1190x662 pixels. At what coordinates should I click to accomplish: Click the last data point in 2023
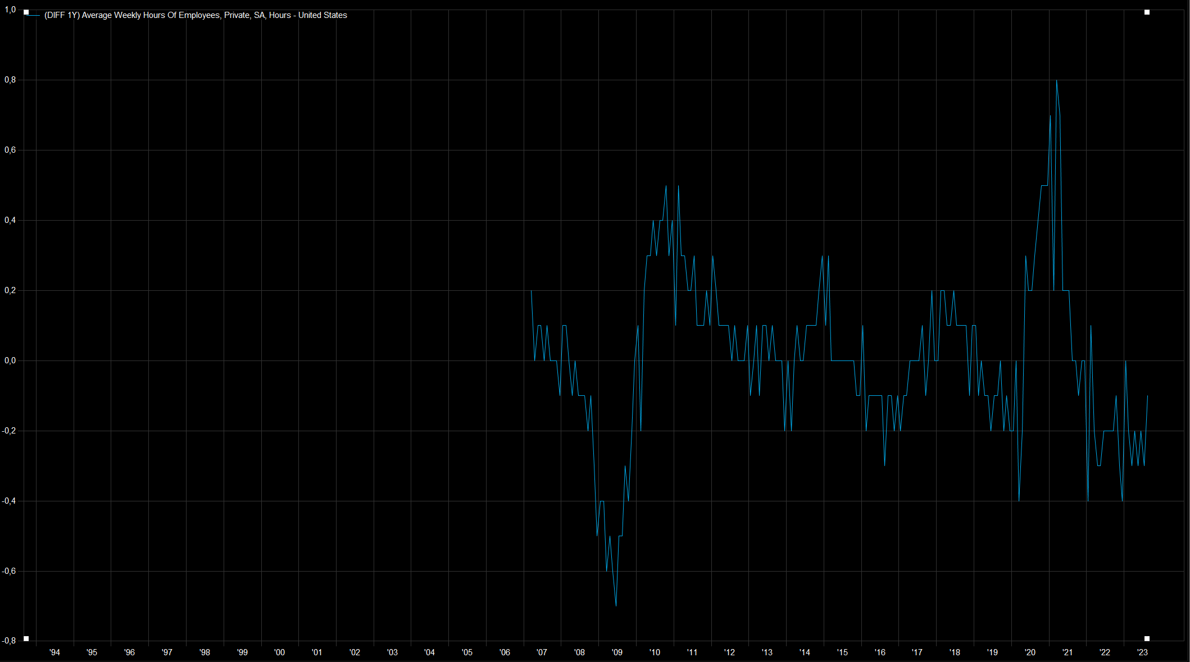point(1147,396)
